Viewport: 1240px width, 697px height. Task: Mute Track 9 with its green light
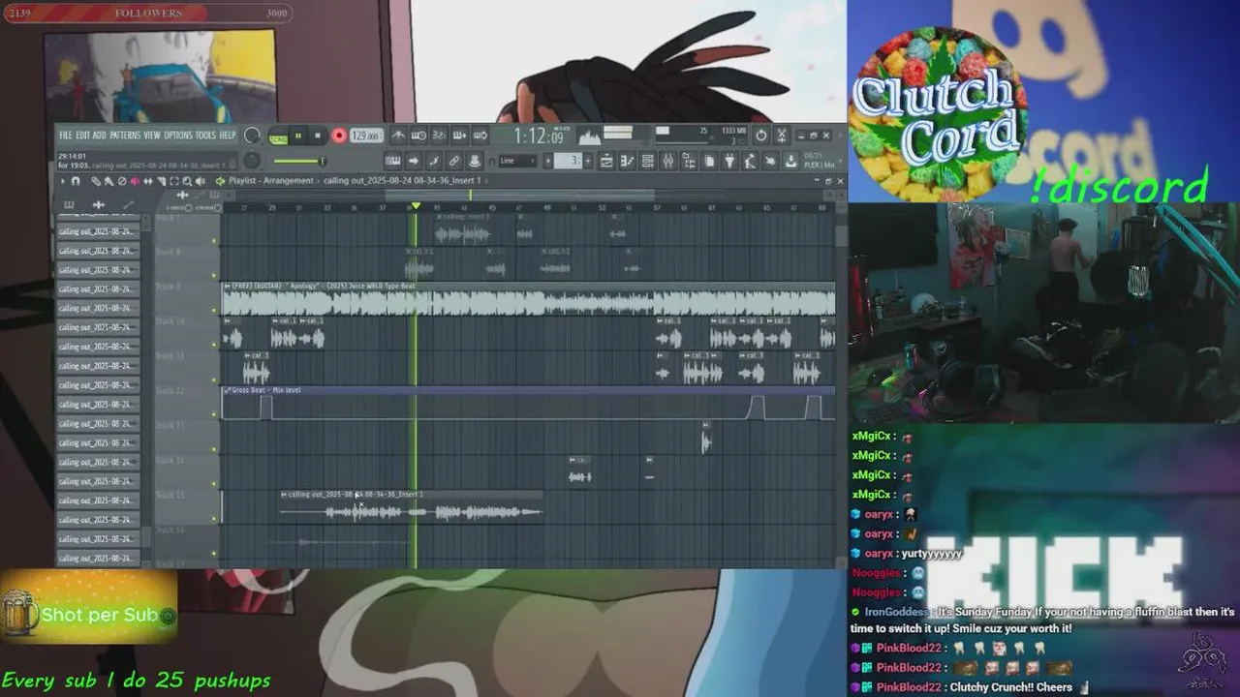(214, 309)
